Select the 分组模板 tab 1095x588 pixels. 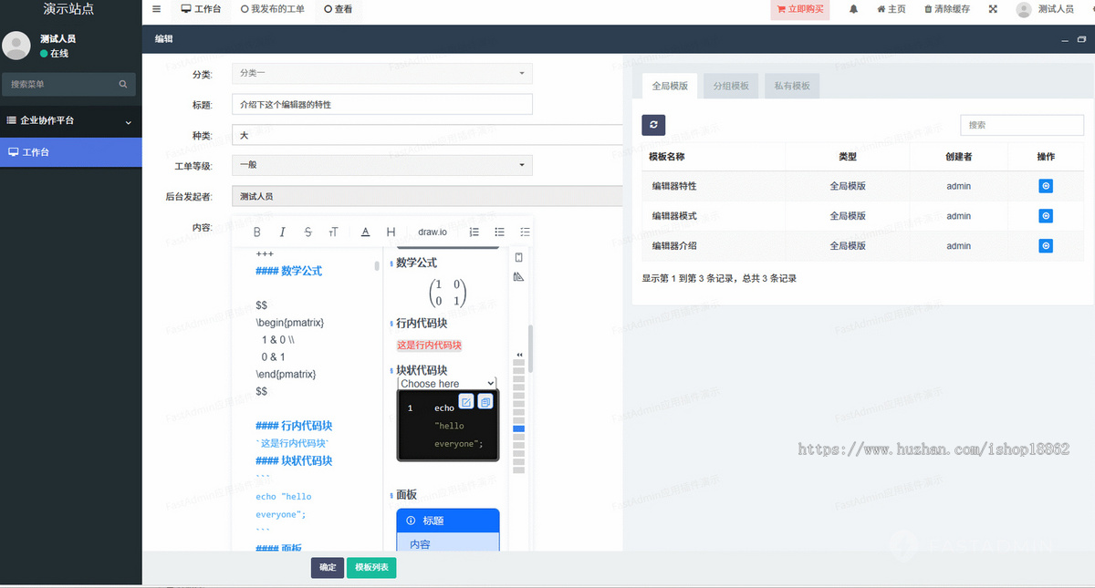click(731, 86)
